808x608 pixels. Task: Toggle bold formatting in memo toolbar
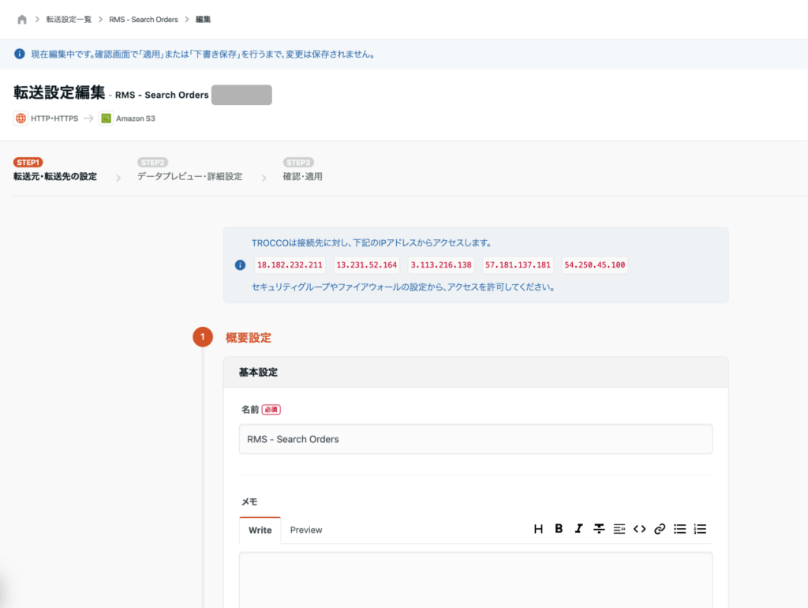(x=559, y=529)
